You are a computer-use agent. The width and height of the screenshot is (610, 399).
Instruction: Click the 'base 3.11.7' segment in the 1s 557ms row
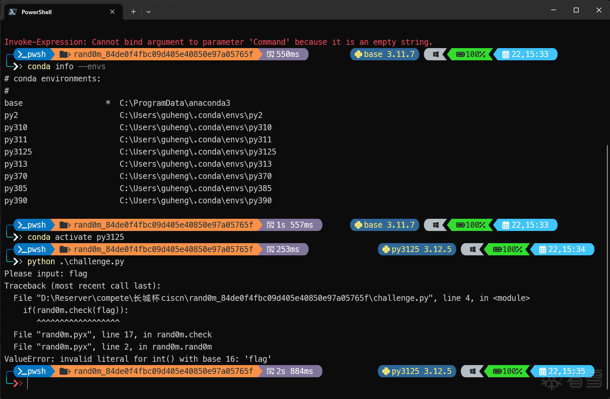385,225
